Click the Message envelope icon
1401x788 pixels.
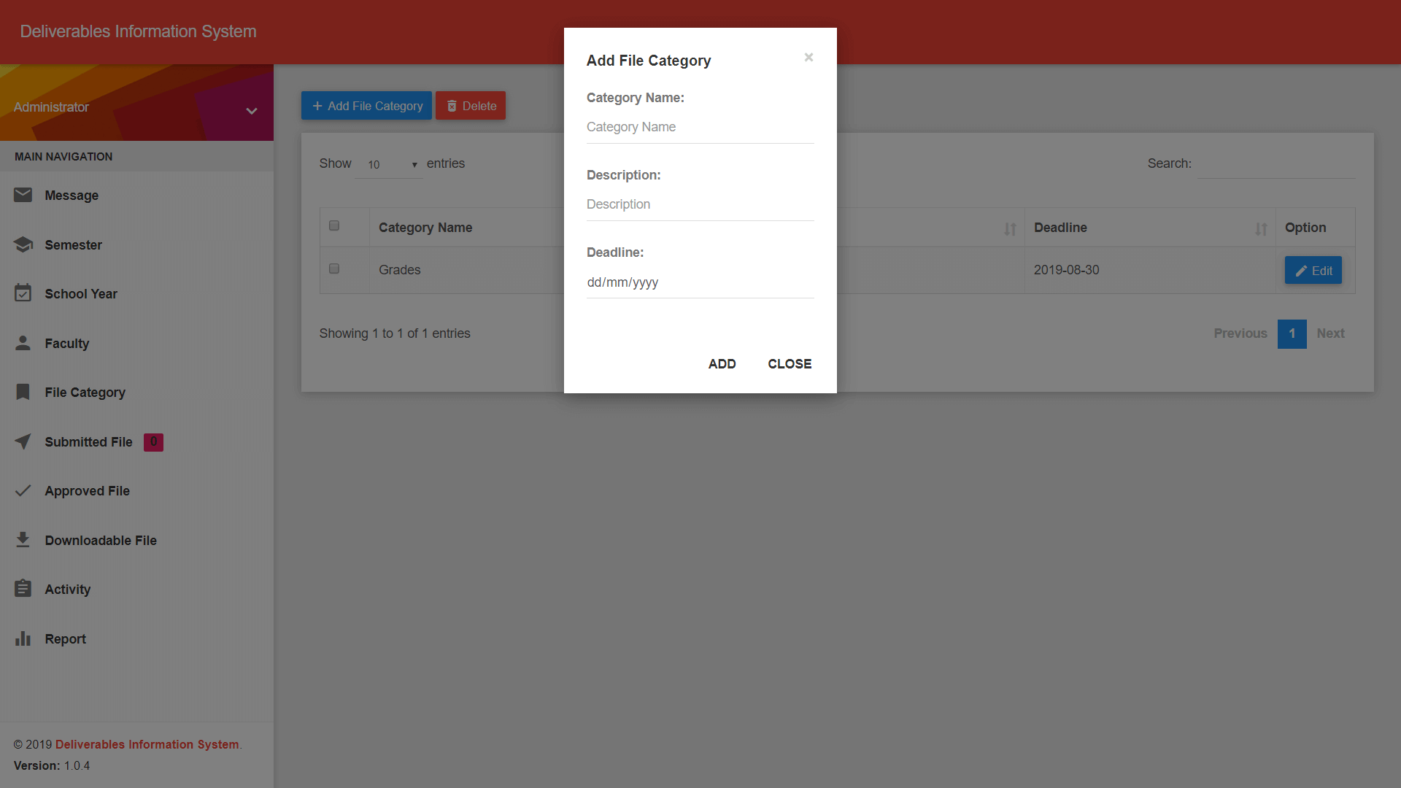pyautogui.click(x=23, y=195)
